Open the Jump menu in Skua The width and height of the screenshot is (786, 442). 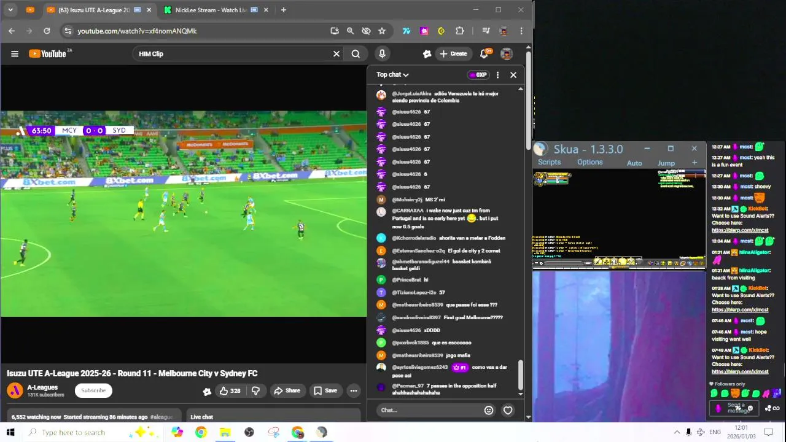(x=666, y=163)
